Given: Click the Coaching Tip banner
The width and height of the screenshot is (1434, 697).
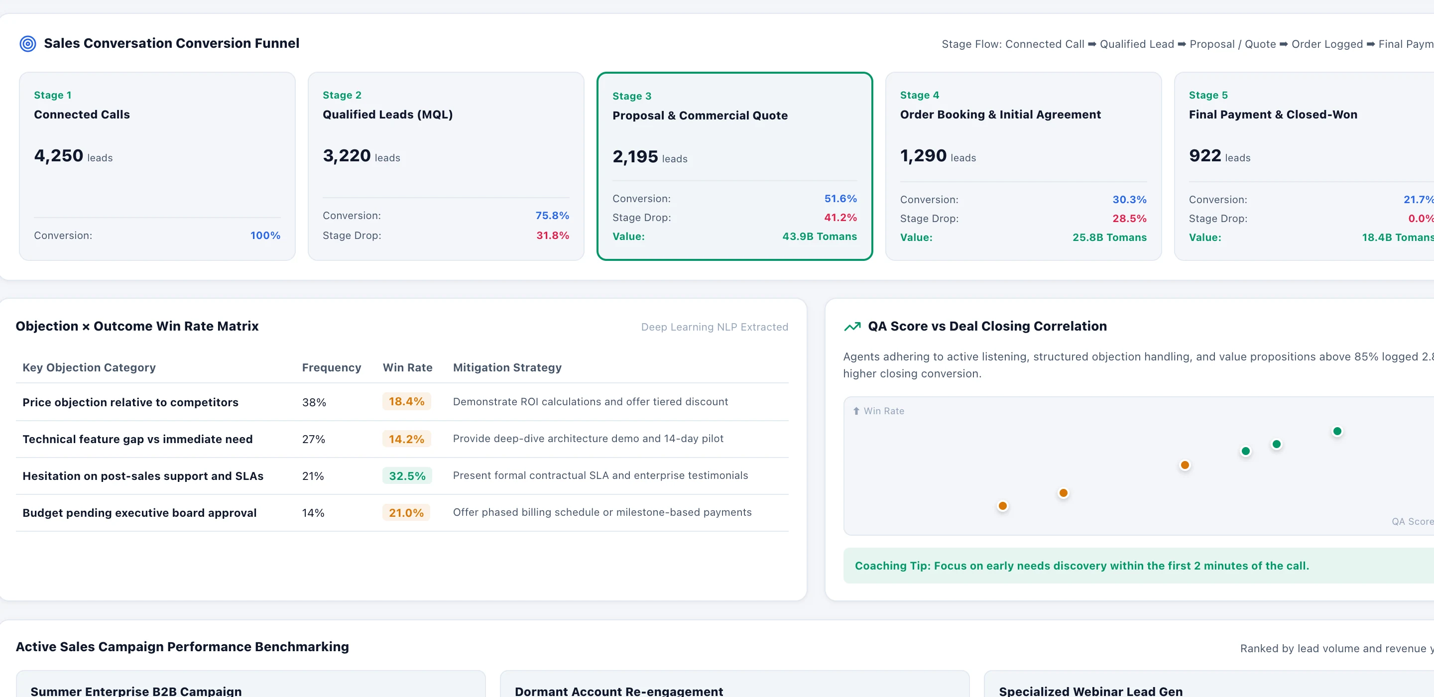Looking at the screenshot, I should coord(1138,566).
